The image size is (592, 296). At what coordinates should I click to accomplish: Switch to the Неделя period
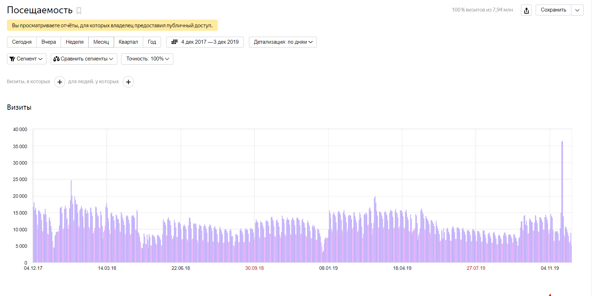(x=75, y=42)
